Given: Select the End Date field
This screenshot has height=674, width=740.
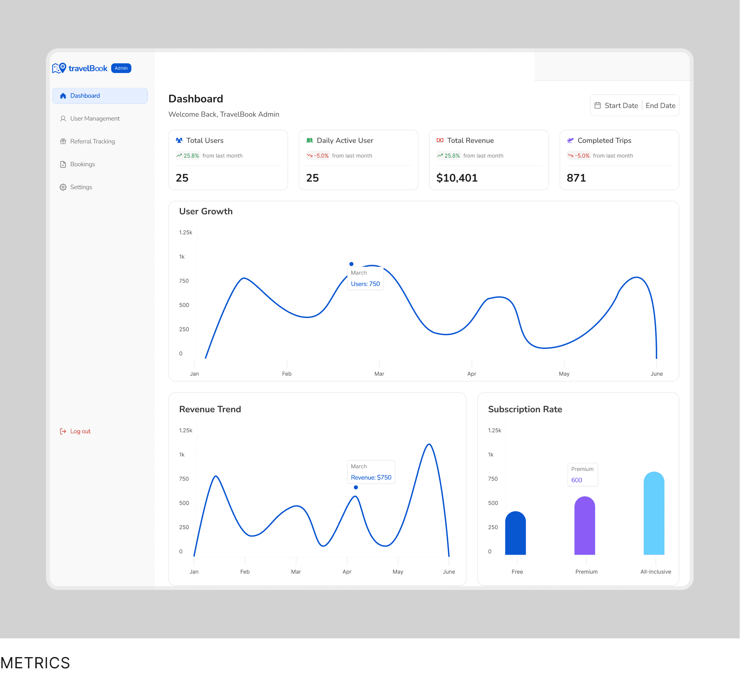Looking at the screenshot, I should tap(660, 106).
